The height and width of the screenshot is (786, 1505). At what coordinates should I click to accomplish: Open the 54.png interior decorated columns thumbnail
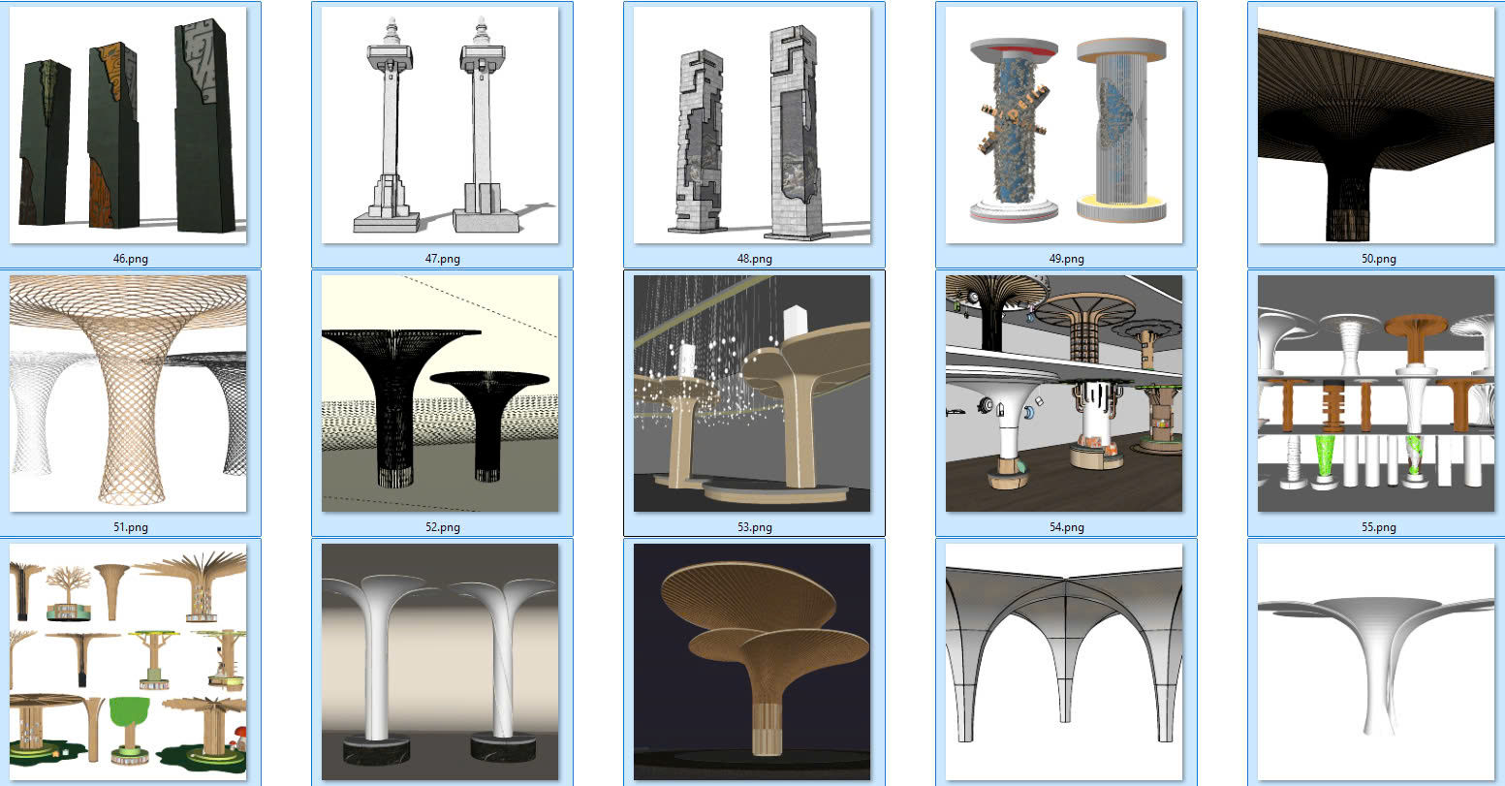[1065, 393]
